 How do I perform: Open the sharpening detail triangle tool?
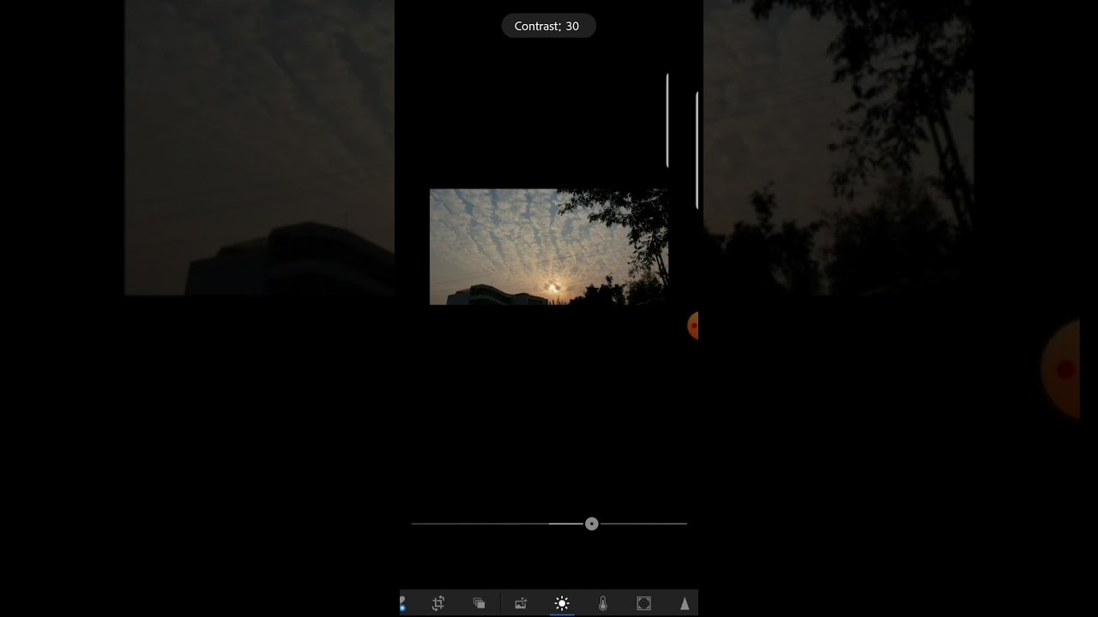click(685, 603)
